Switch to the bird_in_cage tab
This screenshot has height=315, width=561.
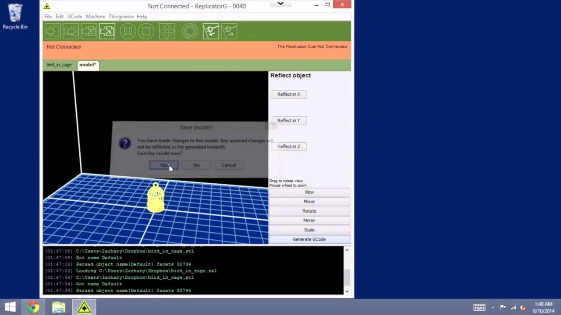(59, 65)
